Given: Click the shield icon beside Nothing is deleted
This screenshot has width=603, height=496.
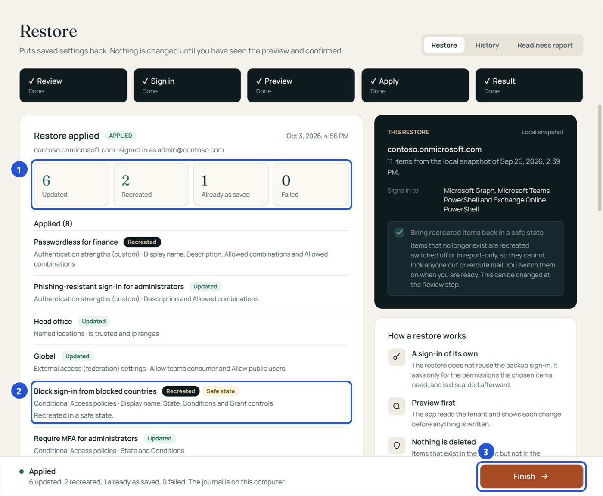Looking at the screenshot, I should tap(396, 445).
